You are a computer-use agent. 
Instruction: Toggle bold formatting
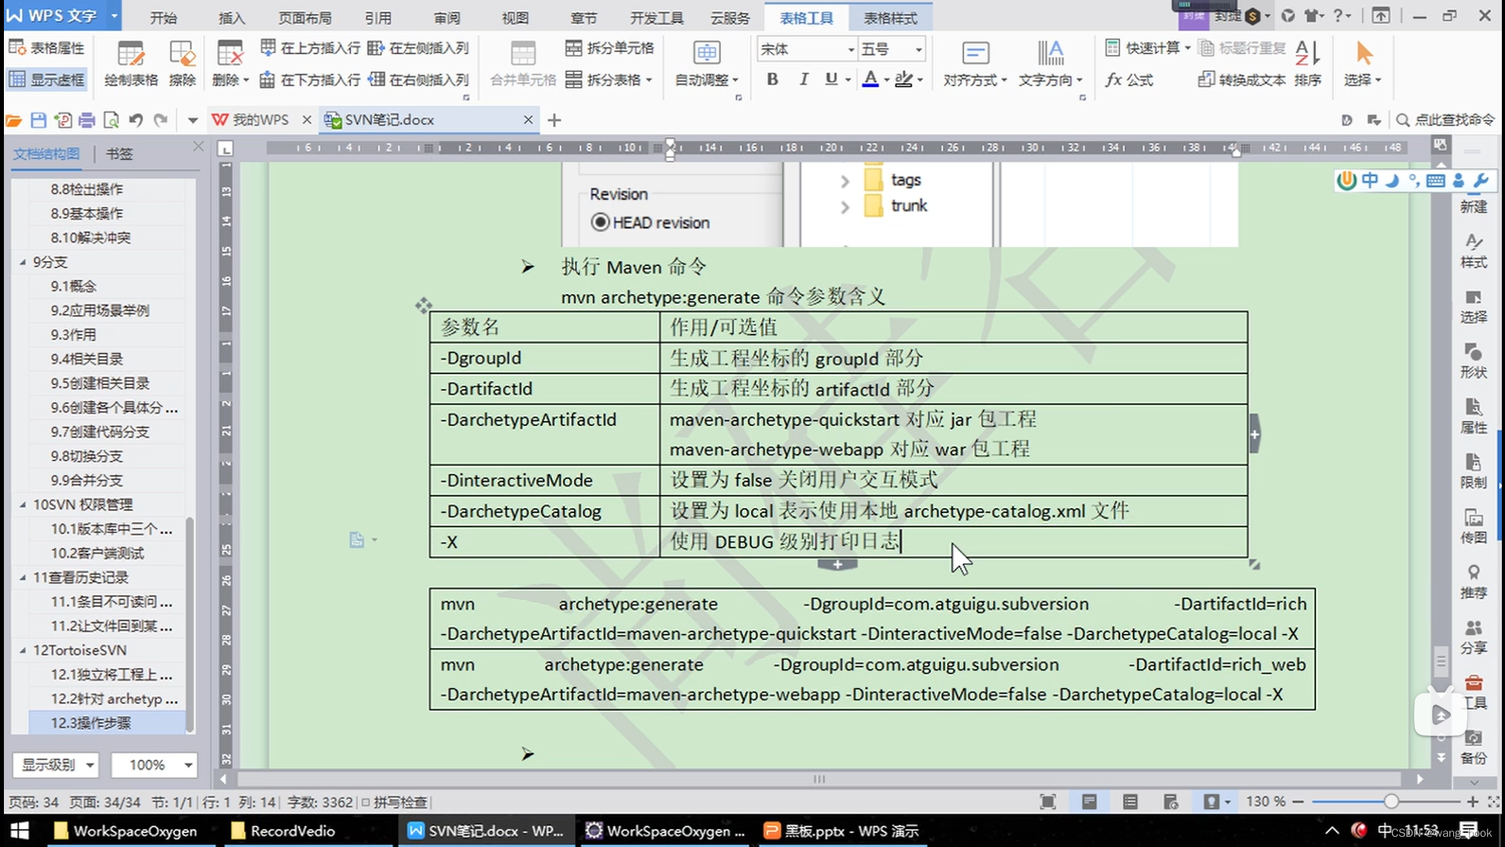[x=772, y=79]
